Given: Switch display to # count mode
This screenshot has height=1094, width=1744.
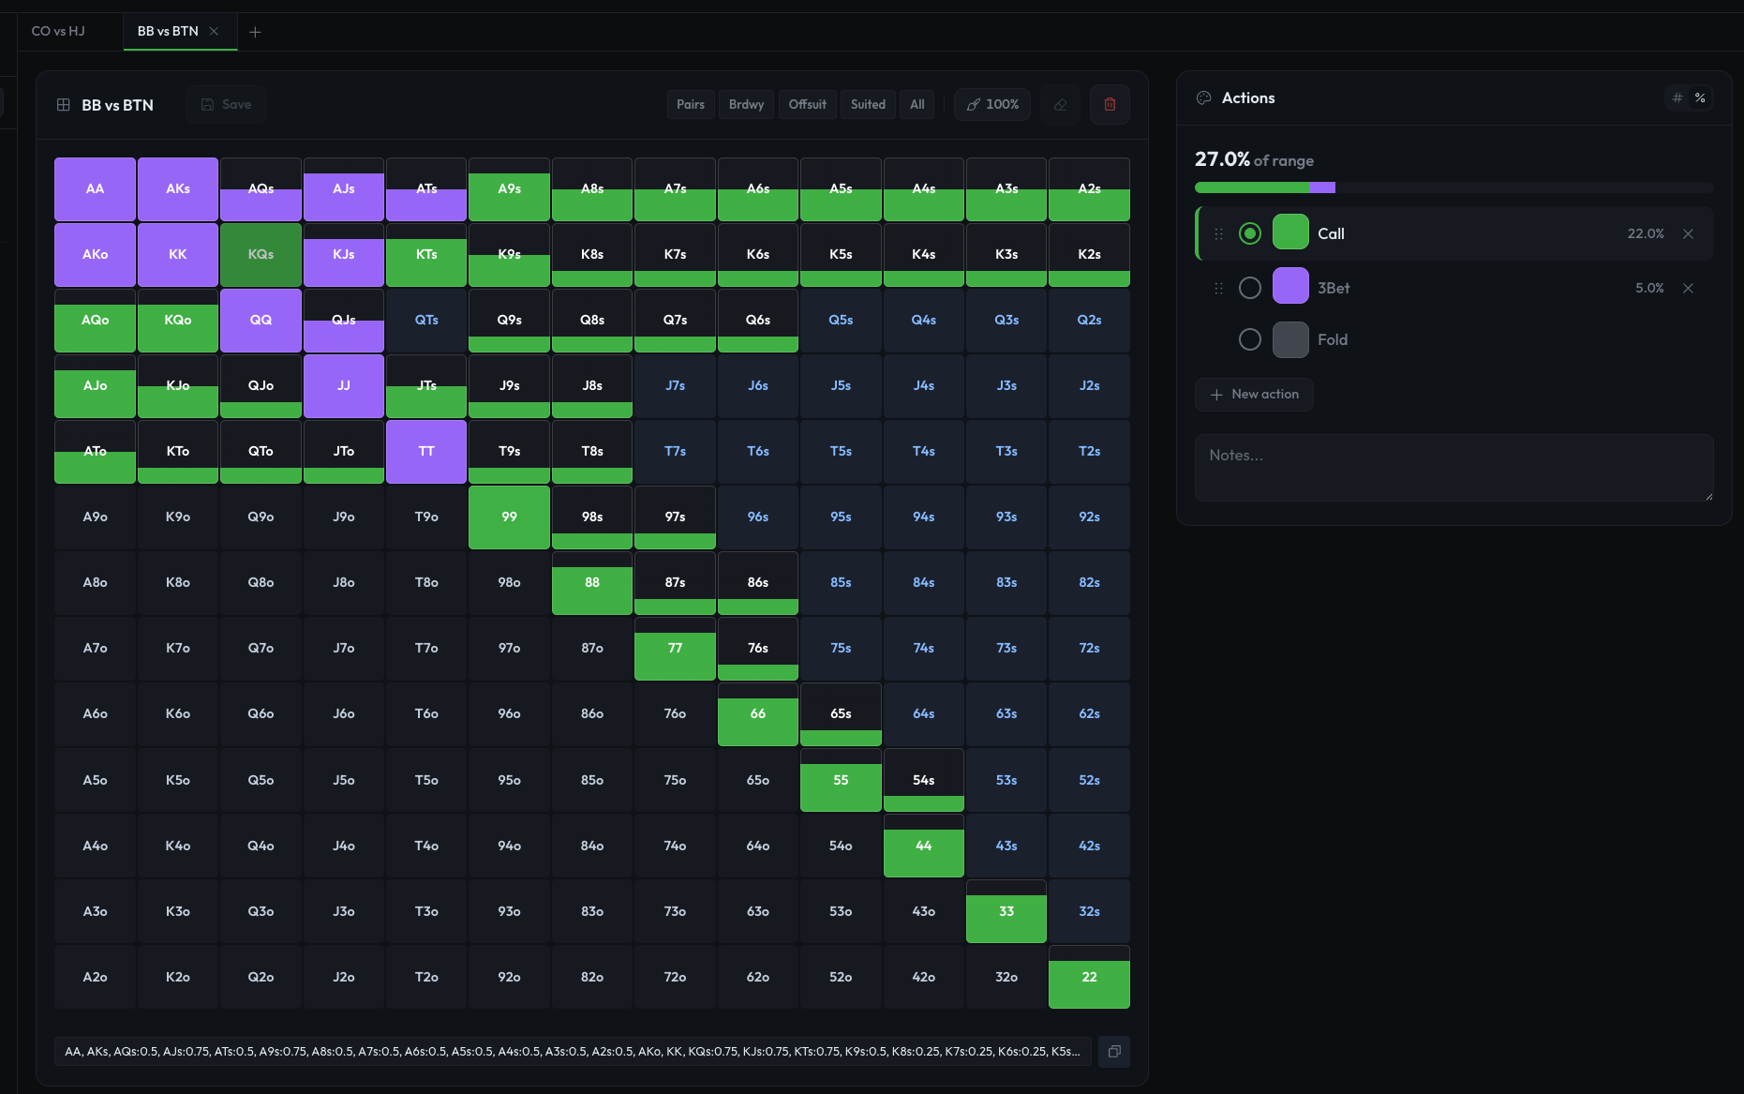Looking at the screenshot, I should tap(1677, 97).
